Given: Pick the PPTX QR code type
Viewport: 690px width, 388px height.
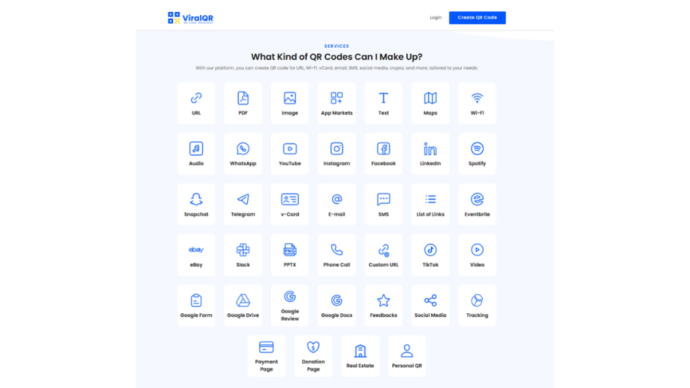Looking at the screenshot, I should pos(290,255).
